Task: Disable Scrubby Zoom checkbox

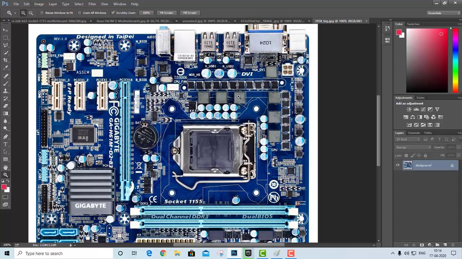Action: coord(113,13)
